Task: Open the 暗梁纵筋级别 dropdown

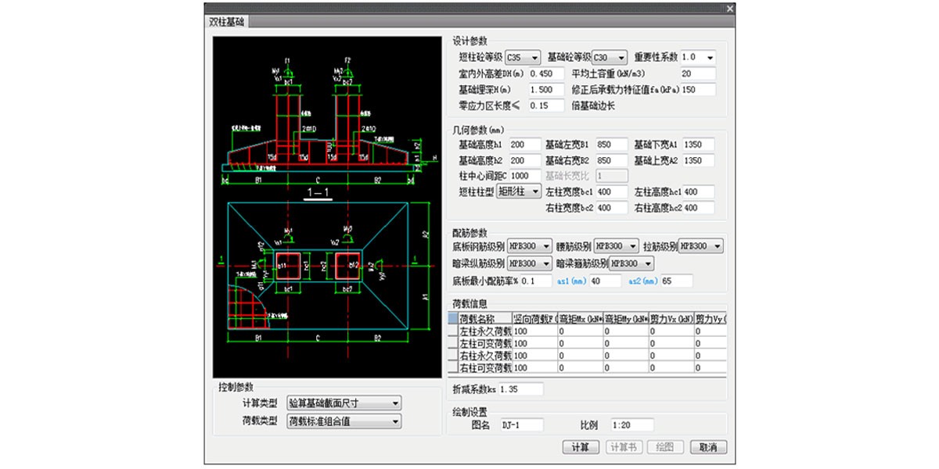Action: 531,263
